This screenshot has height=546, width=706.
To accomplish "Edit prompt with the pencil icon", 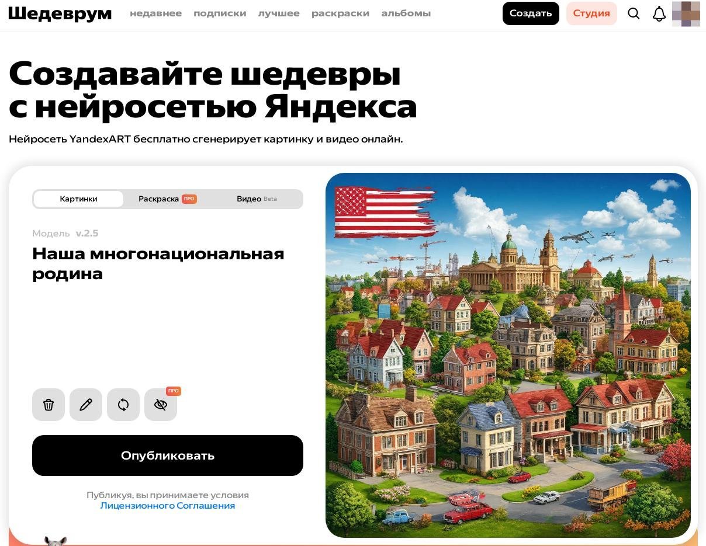I will pos(86,405).
